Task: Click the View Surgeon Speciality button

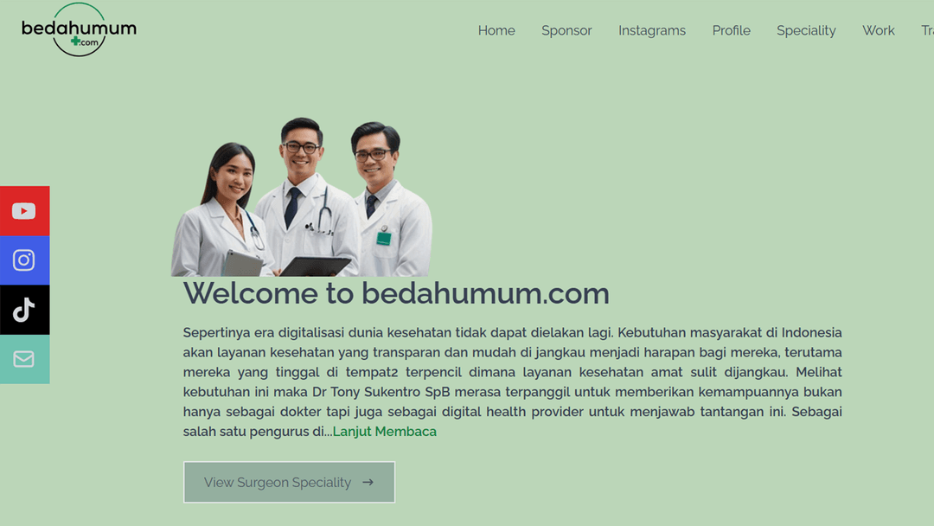Action: coord(289,482)
